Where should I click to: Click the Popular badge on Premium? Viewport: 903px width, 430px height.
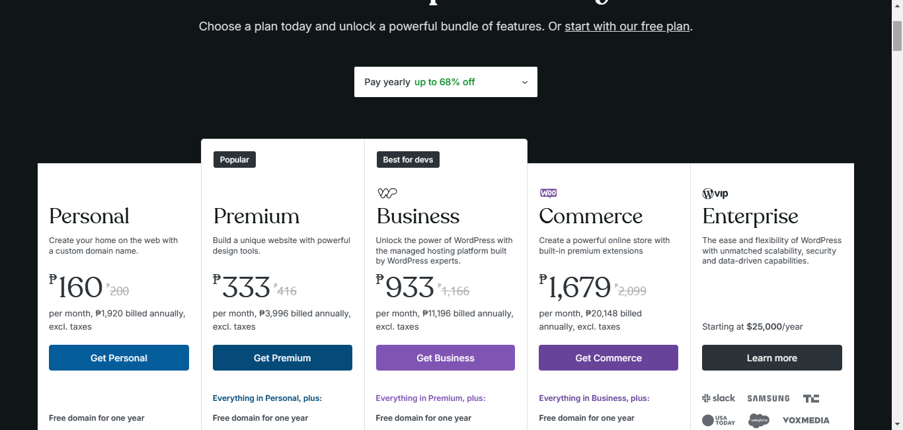pyautogui.click(x=235, y=160)
